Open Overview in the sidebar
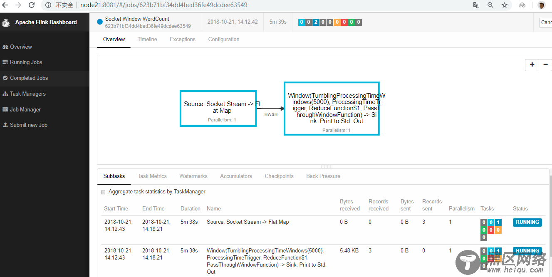552x277 pixels. [x=45, y=47]
